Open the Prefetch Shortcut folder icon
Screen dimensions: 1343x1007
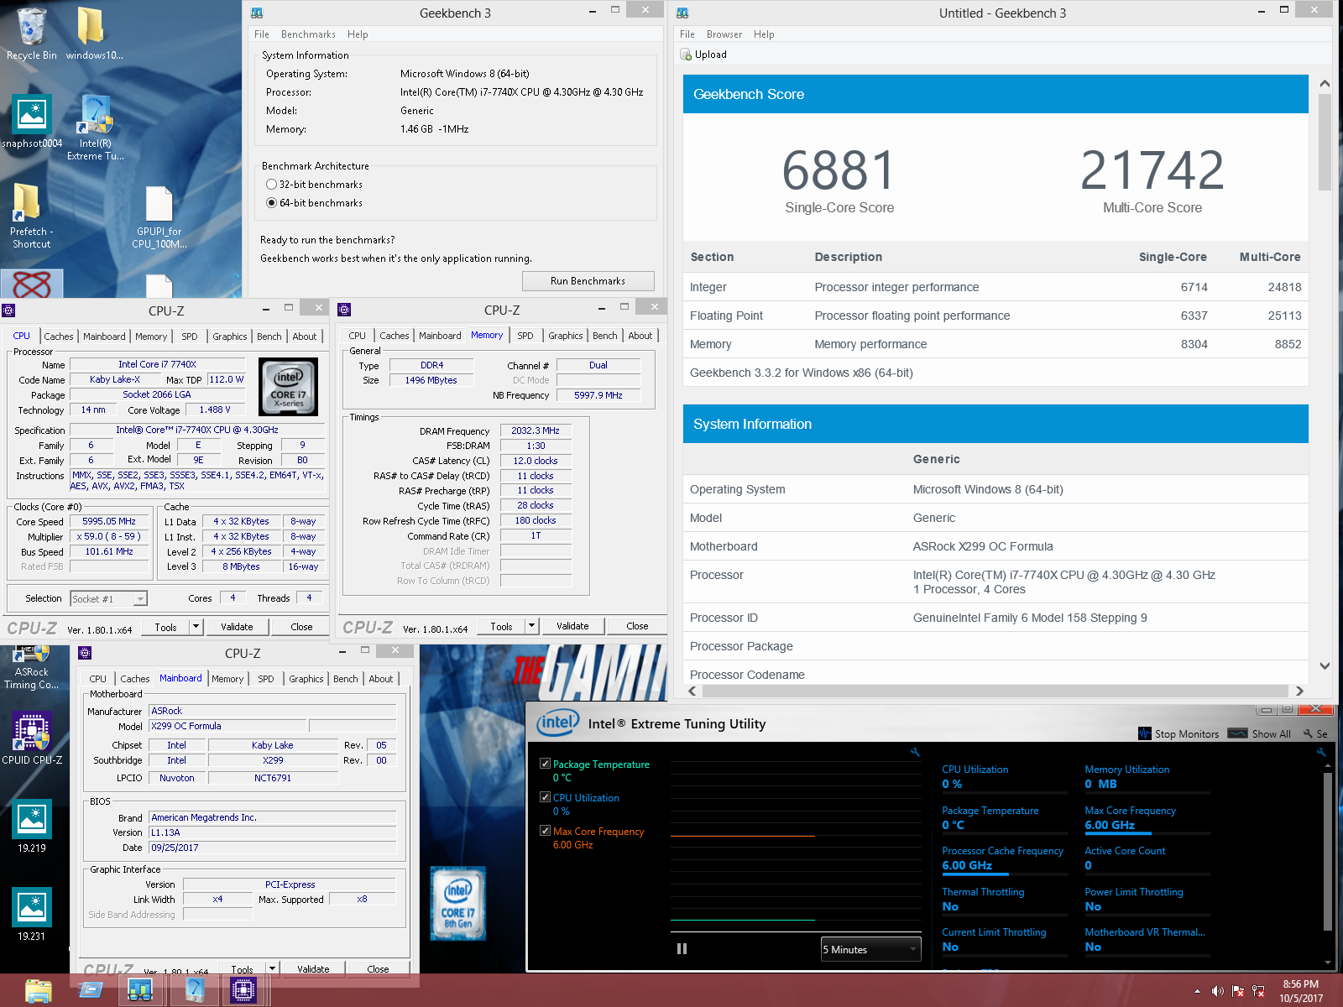click(x=31, y=216)
